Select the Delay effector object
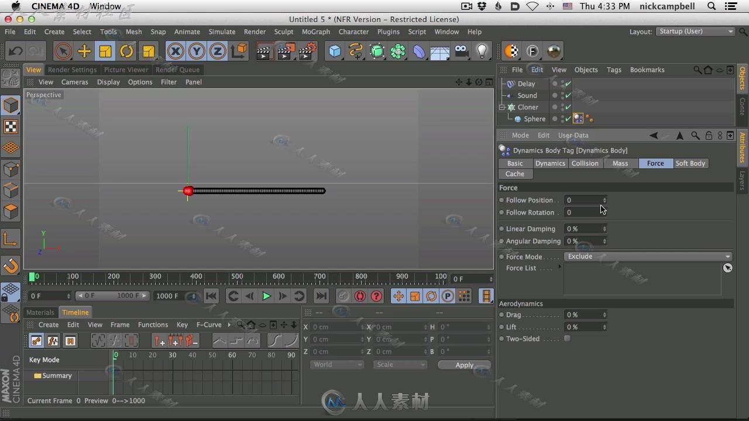 coord(526,84)
